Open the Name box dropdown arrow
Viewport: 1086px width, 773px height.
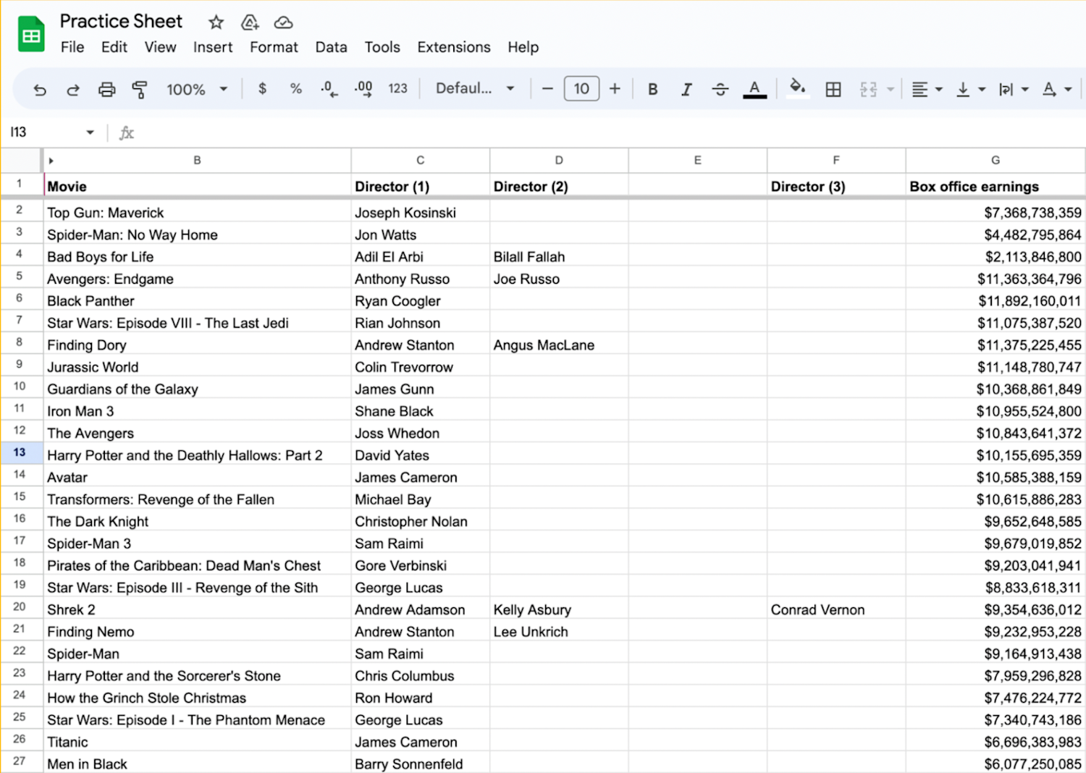click(90, 132)
